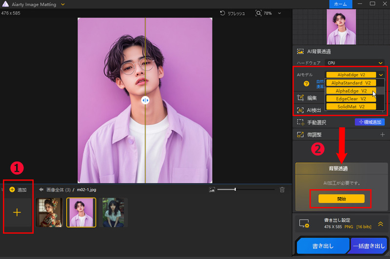Open the app title dropdown chevron
This screenshot has width=390, height=259.
click(63, 4)
